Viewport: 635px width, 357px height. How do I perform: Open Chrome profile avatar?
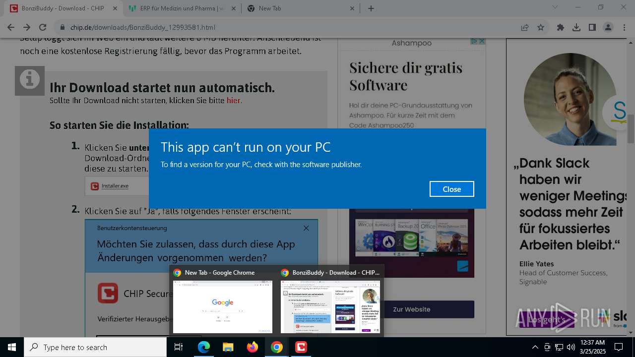(x=608, y=27)
